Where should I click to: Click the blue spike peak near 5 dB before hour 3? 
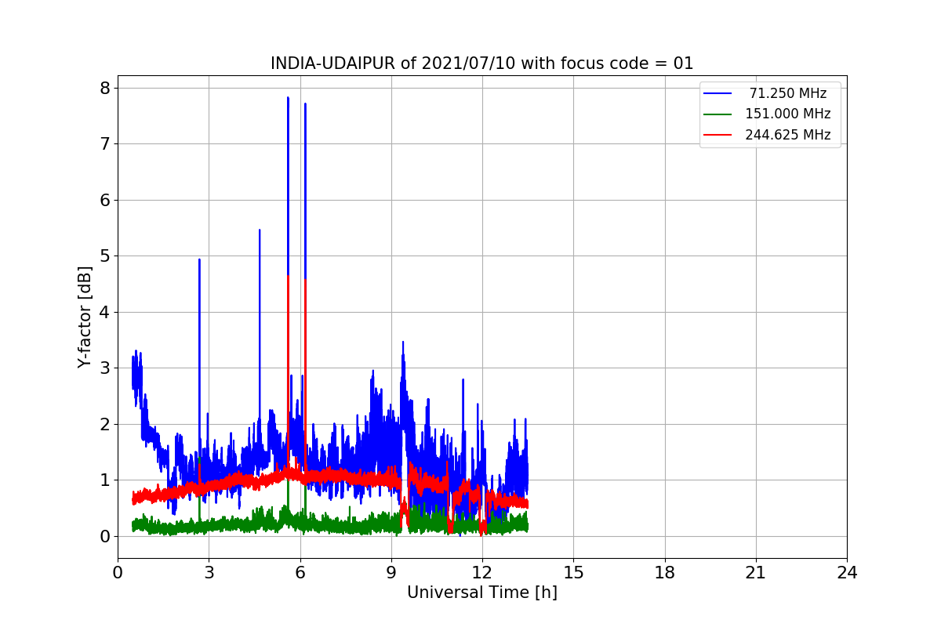coord(199,259)
